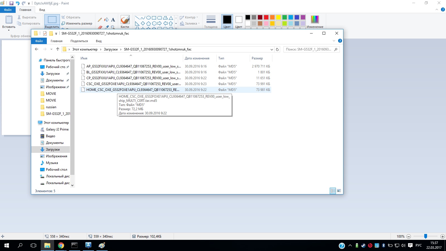Viewport: 446px width, 251px height.
Task: Select the Text tool in Paint
Action: (113, 20)
